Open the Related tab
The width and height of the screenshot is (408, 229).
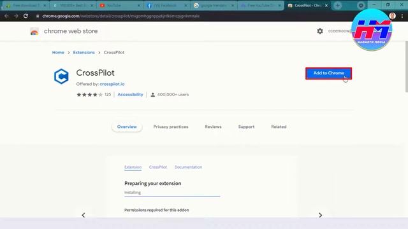pyautogui.click(x=279, y=127)
